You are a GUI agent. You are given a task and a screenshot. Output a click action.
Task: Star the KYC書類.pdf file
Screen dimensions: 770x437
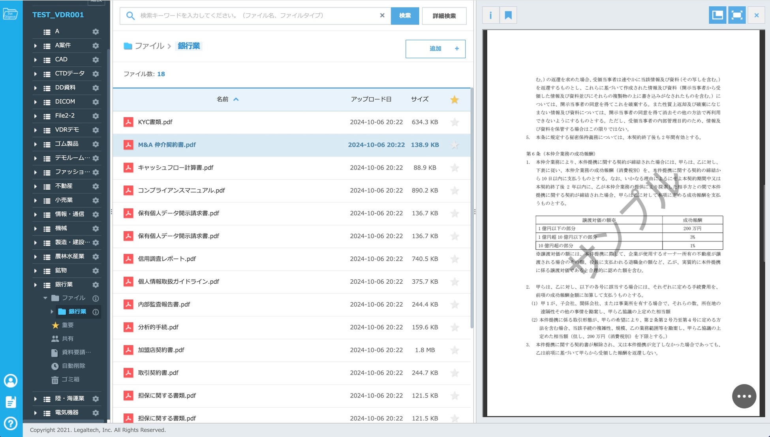tap(454, 122)
